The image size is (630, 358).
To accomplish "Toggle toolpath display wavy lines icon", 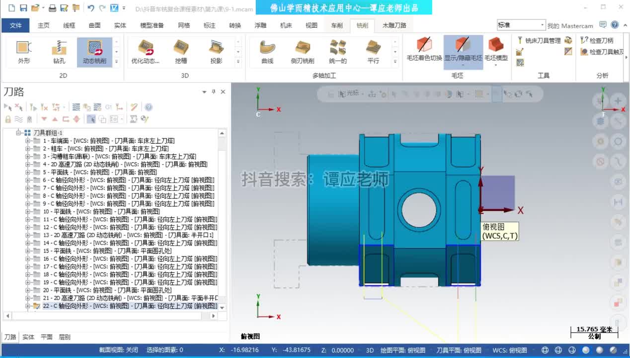I will 18,119.
